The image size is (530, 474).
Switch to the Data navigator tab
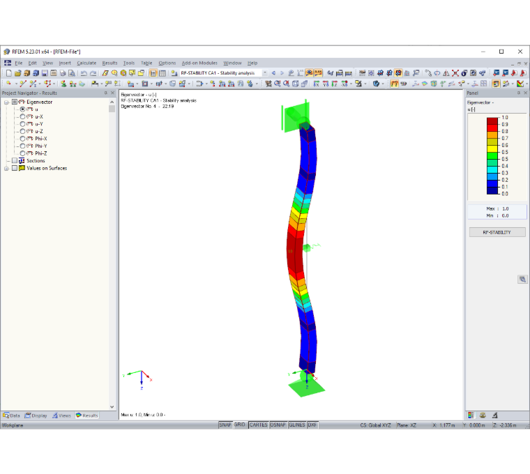[x=11, y=415]
